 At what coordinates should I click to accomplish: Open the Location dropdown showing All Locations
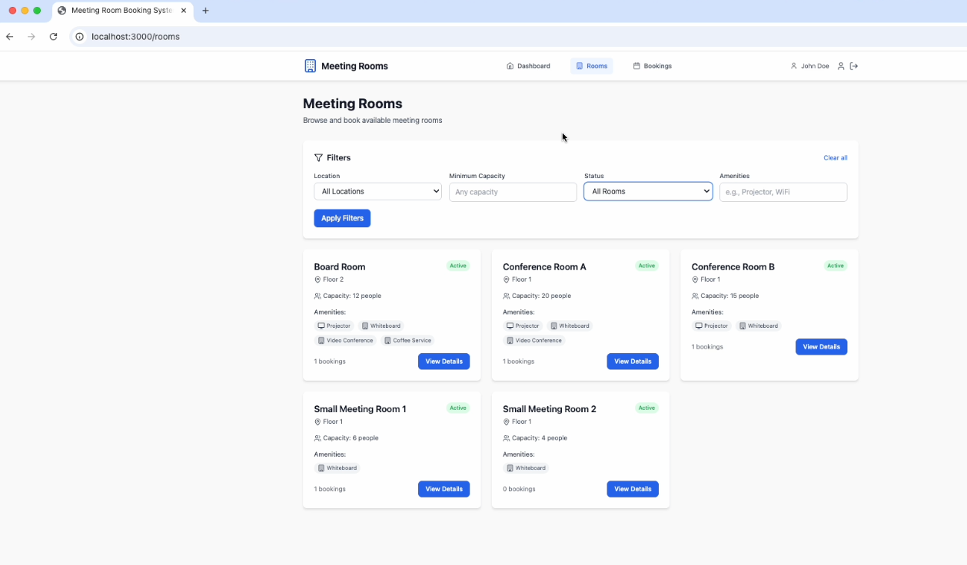click(x=377, y=191)
